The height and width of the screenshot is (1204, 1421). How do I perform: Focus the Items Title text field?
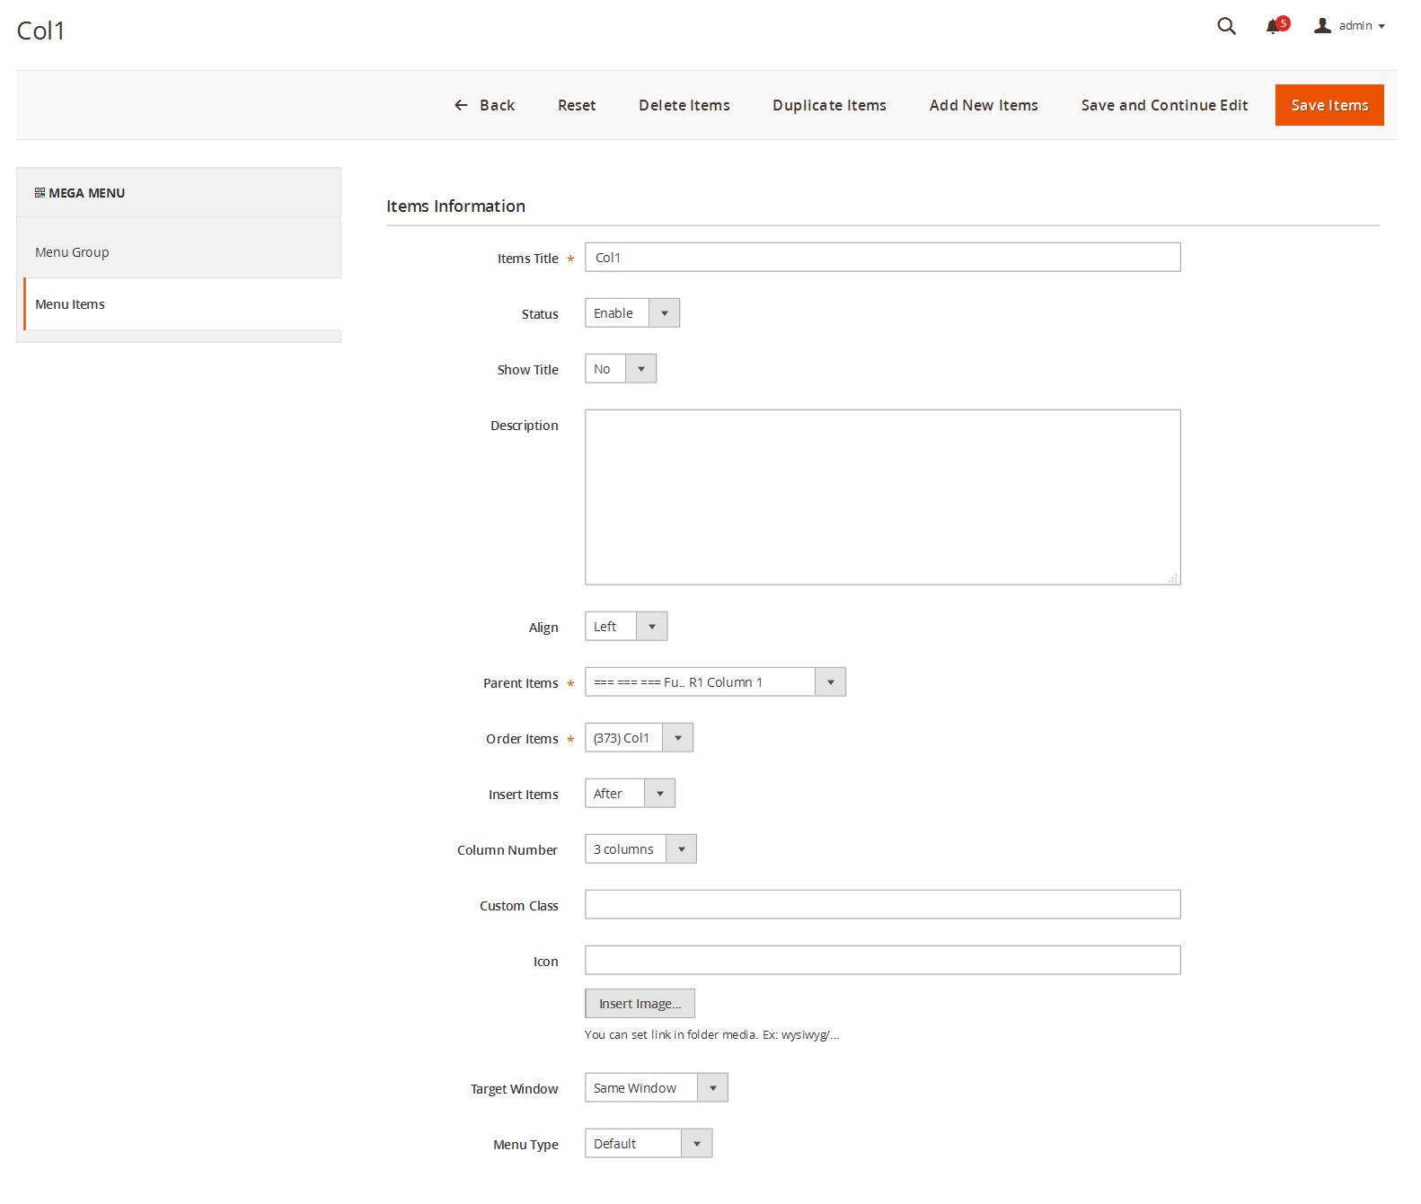[881, 258]
